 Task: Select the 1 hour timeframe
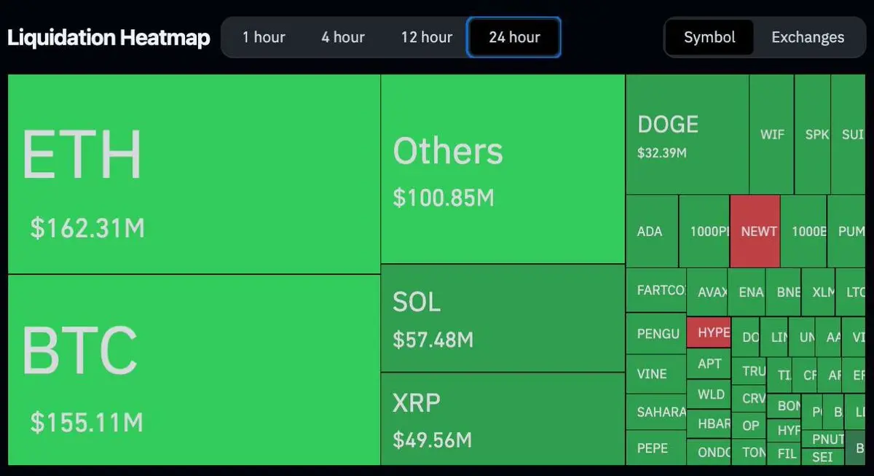[x=264, y=37]
